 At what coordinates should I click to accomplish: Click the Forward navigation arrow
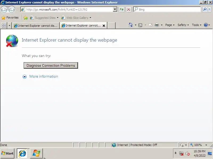11,9
